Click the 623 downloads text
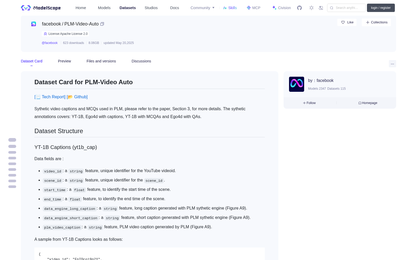417x260 pixels. (73, 43)
